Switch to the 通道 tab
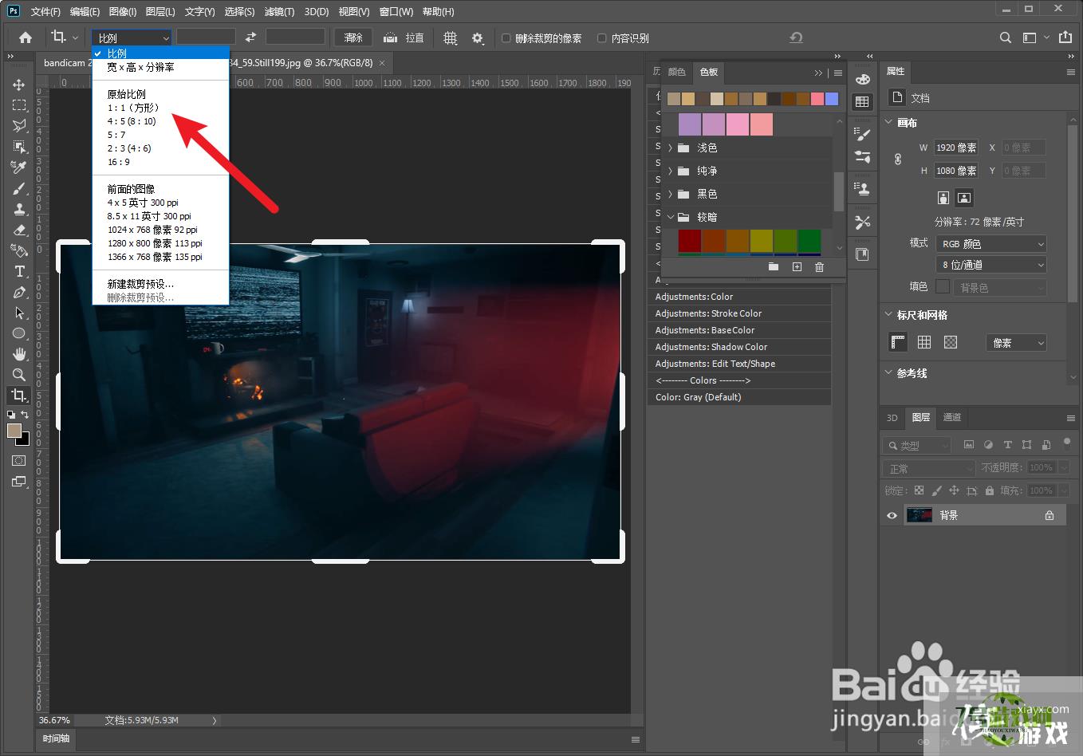The width and height of the screenshot is (1083, 756). (x=952, y=417)
